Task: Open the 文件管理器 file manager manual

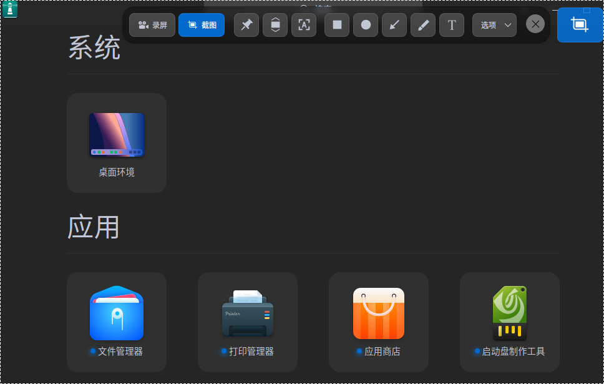Action: pos(117,322)
